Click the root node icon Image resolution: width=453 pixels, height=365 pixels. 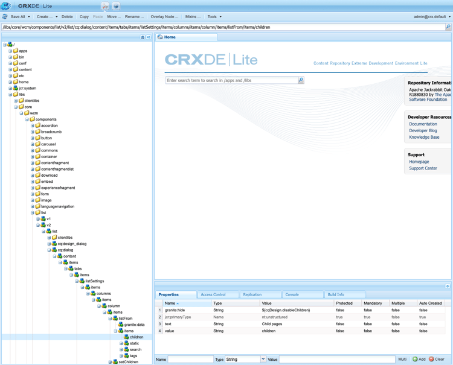pyautogui.click(x=10, y=45)
